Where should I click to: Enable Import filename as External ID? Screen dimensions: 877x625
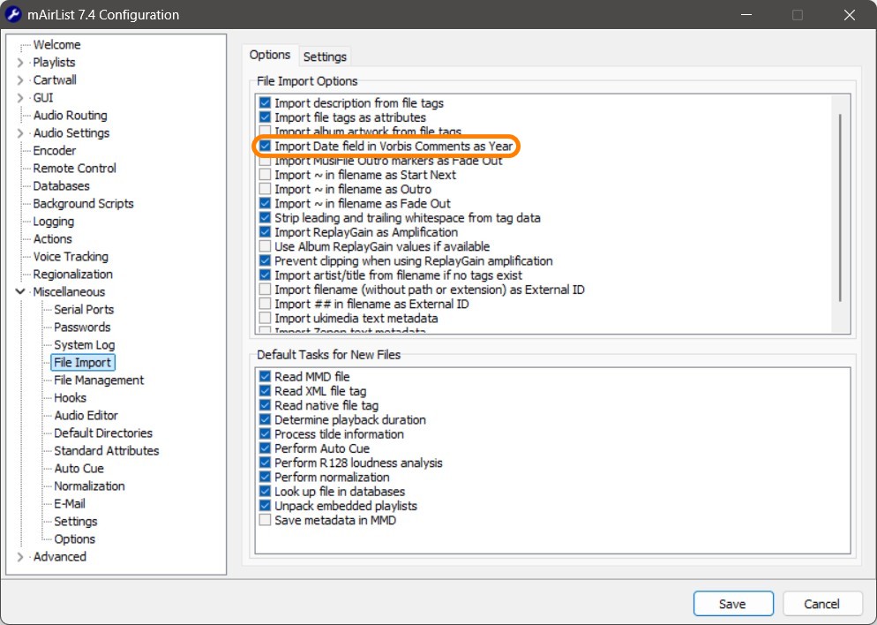click(265, 290)
